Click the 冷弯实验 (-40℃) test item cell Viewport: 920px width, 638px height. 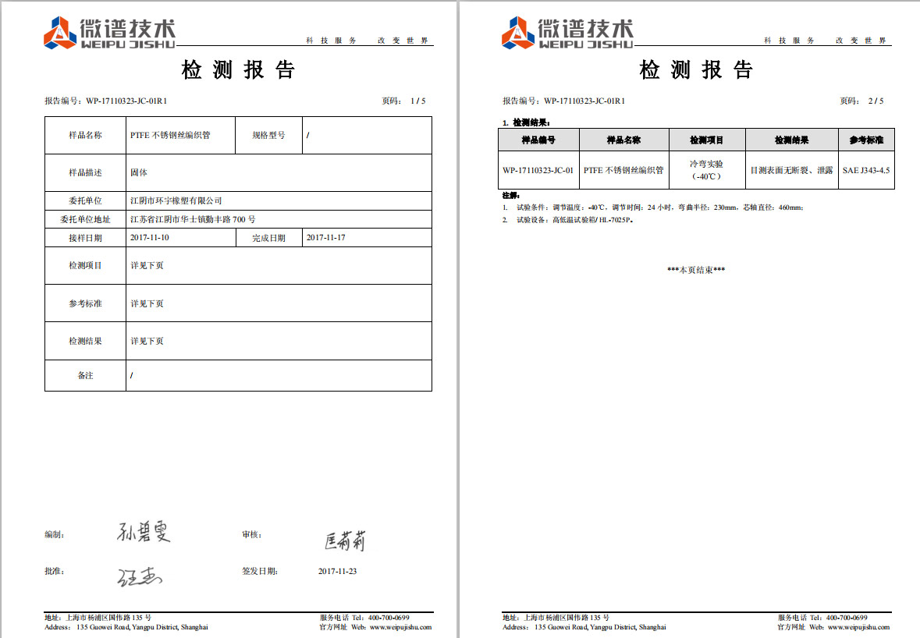(706, 170)
